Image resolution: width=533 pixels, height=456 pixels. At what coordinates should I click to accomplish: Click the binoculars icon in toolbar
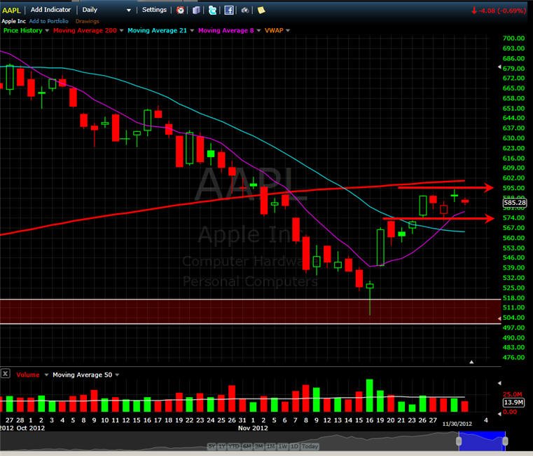(245, 11)
